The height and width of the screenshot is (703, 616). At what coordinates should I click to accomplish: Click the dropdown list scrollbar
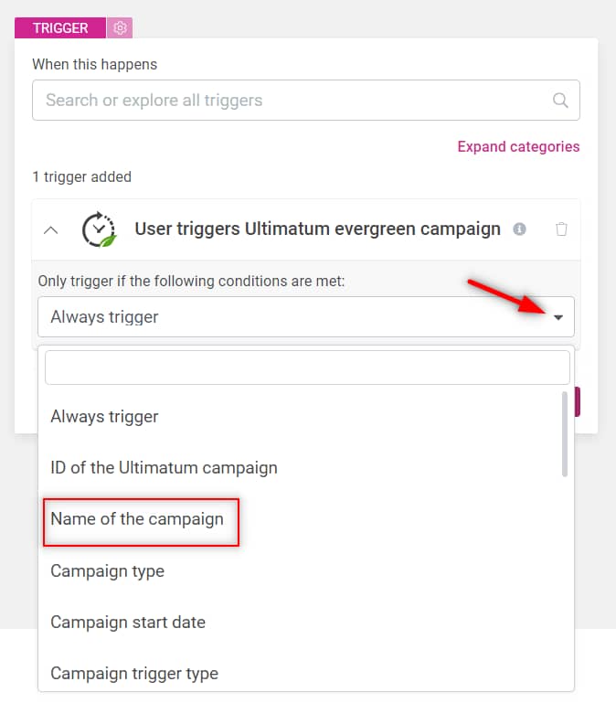(x=565, y=433)
